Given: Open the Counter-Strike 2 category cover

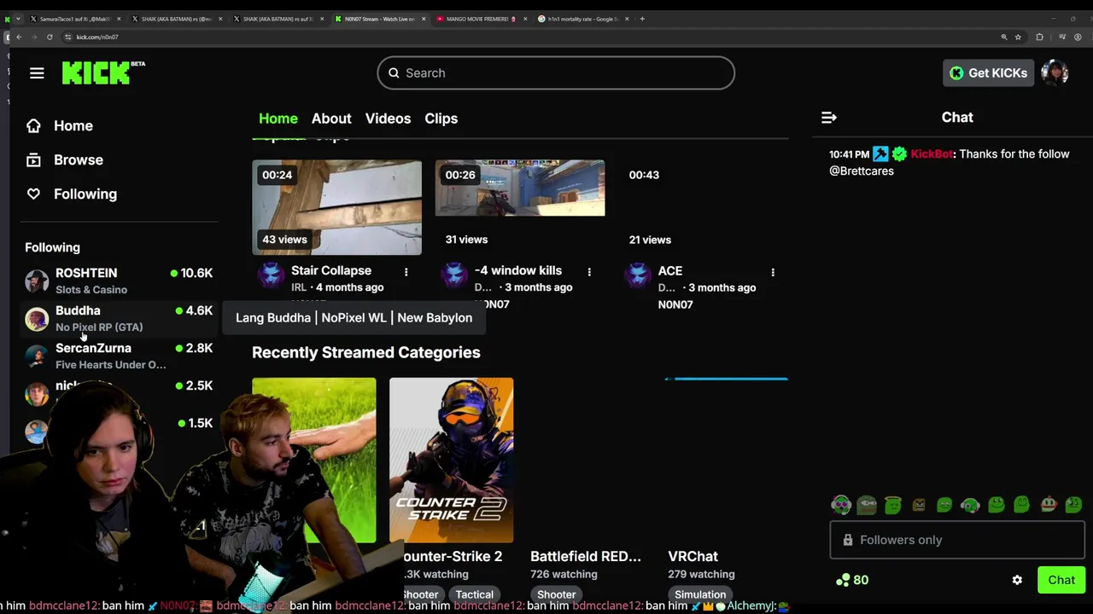Looking at the screenshot, I should (452, 460).
